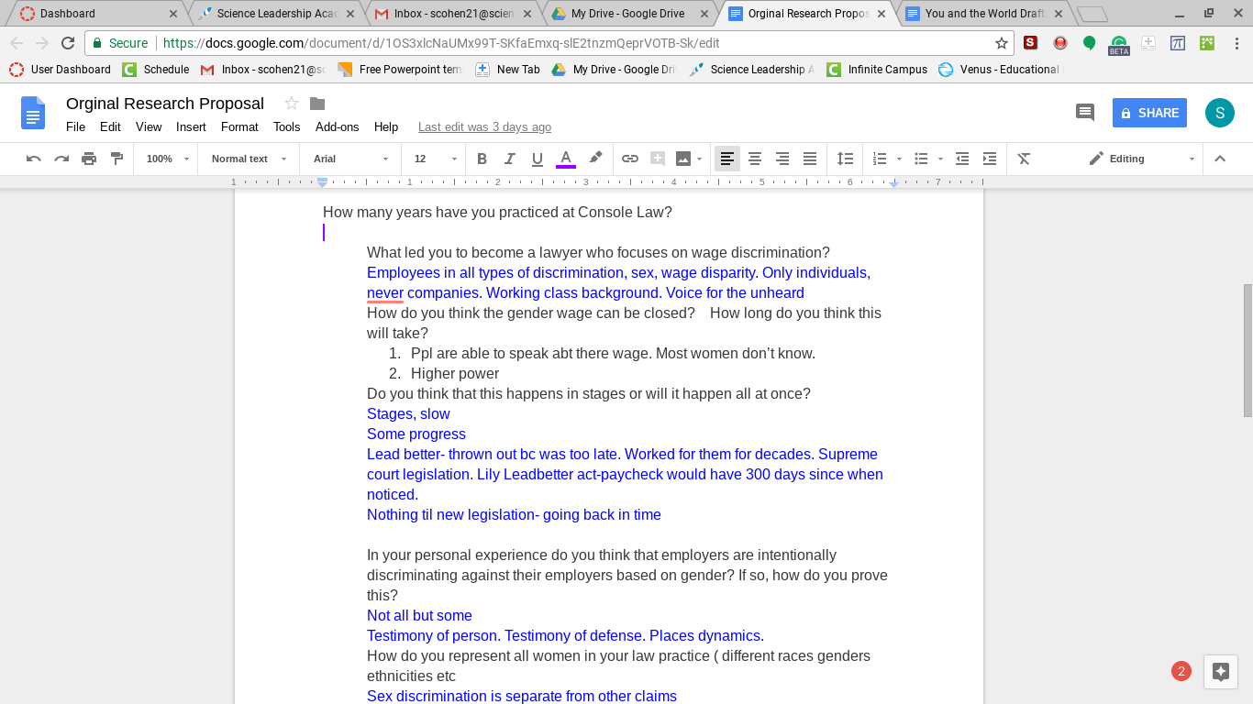Expand the Normal text style dropdown

tap(249, 159)
